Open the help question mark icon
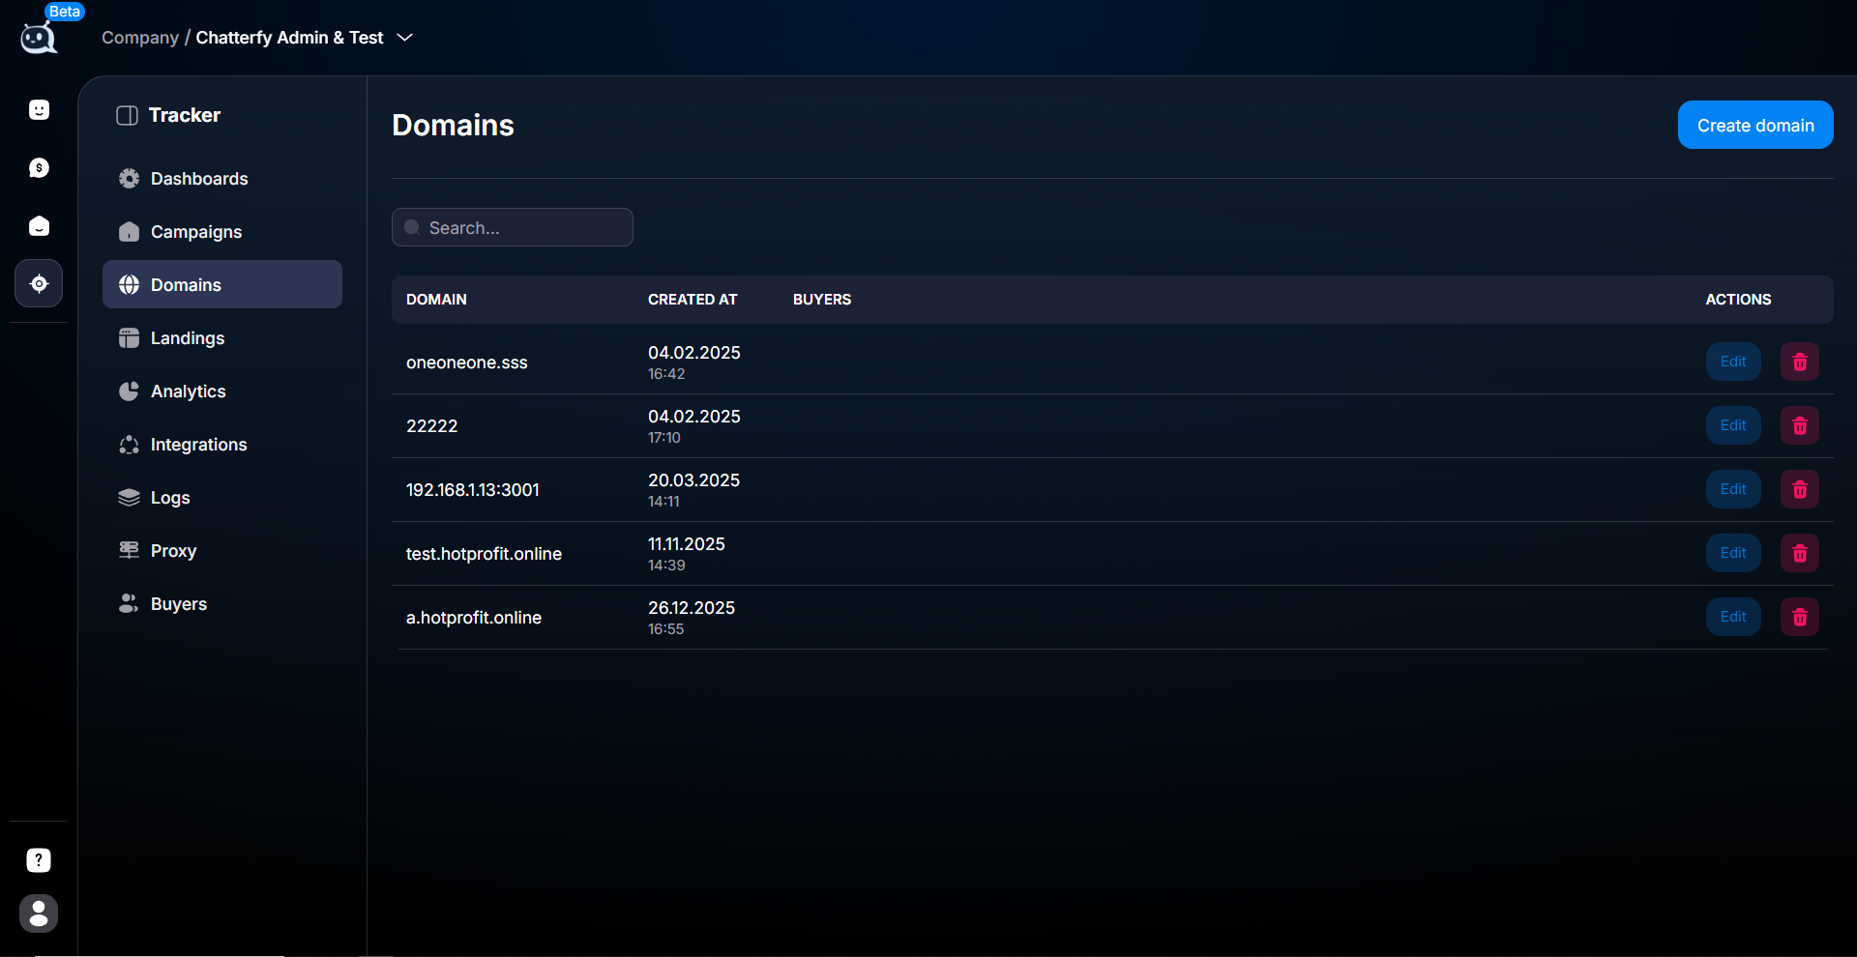Viewport: 1857px width, 957px height. pyautogui.click(x=39, y=860)
